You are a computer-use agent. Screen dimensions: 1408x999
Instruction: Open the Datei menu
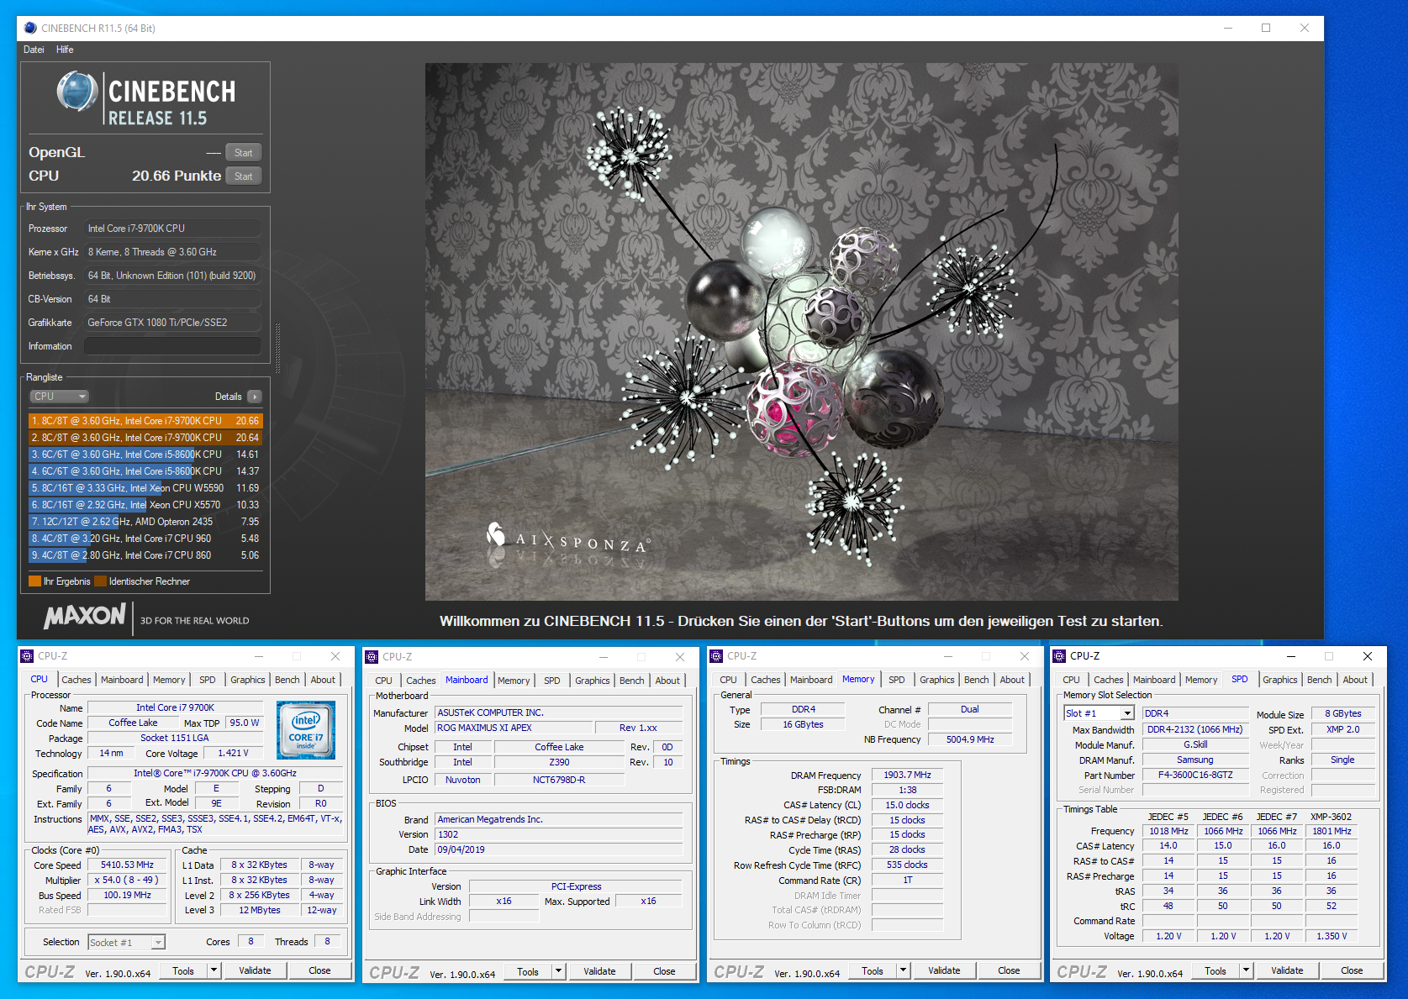coord(34,50)
